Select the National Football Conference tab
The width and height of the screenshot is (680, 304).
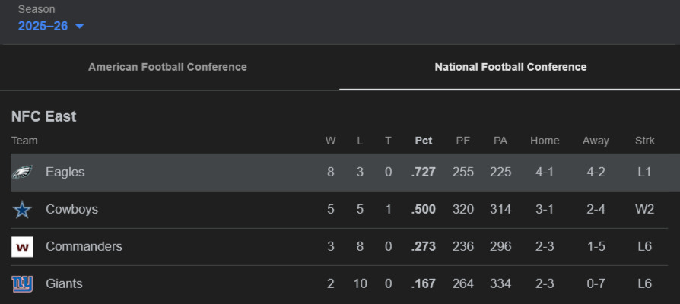point(510,67)
